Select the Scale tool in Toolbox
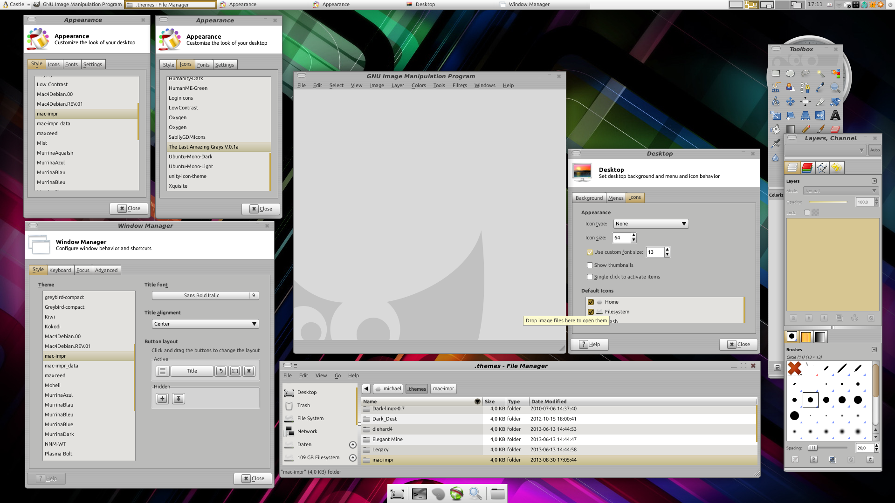895x503 pixels. (x=776, y=116)
